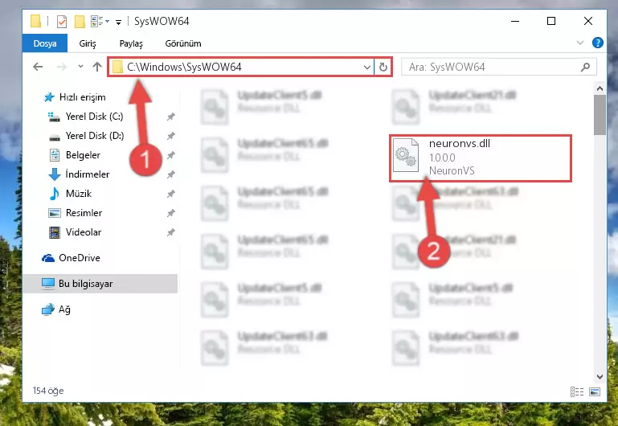Refresh the SysWOW64 folder
The height and width of the screenshot is (426, 618).
tap(383, 67)
